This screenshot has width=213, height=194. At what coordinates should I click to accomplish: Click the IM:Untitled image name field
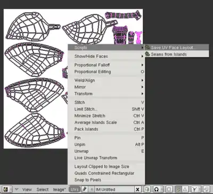coord(114,189)
